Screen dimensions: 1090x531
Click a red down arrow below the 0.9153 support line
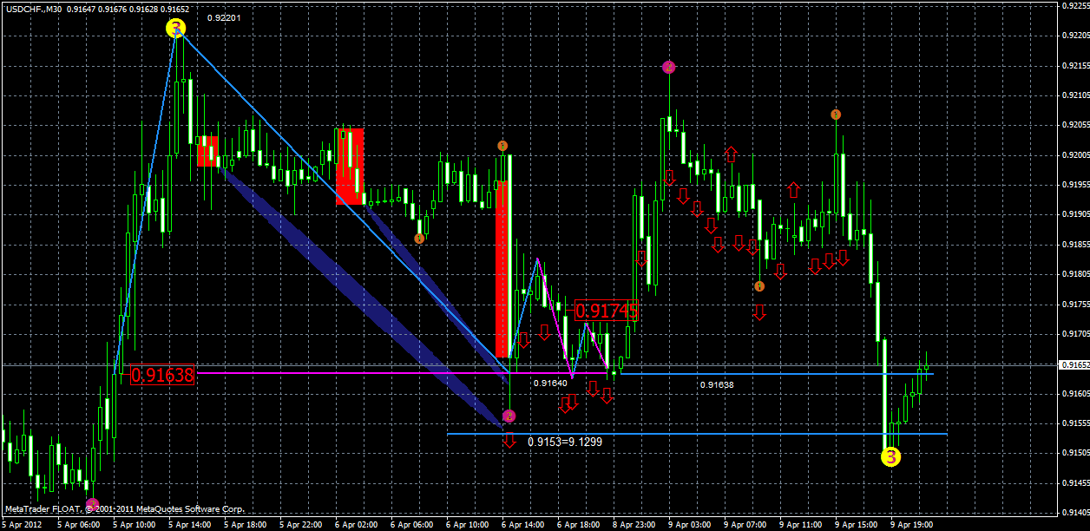pyautogui.click(x=509, y=442)
